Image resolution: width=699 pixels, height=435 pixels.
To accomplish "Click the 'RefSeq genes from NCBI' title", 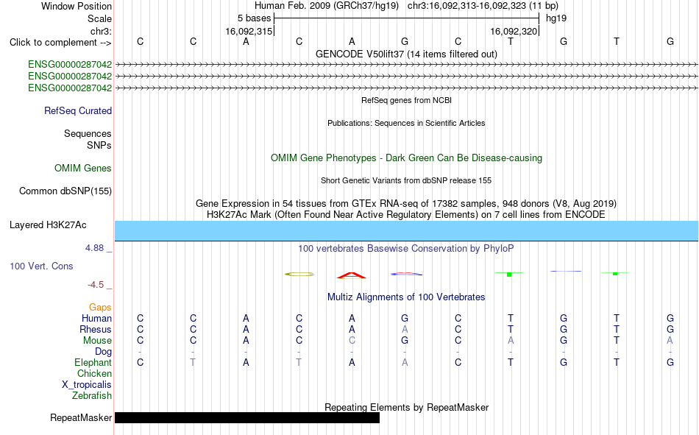I will tap(406, 100).
